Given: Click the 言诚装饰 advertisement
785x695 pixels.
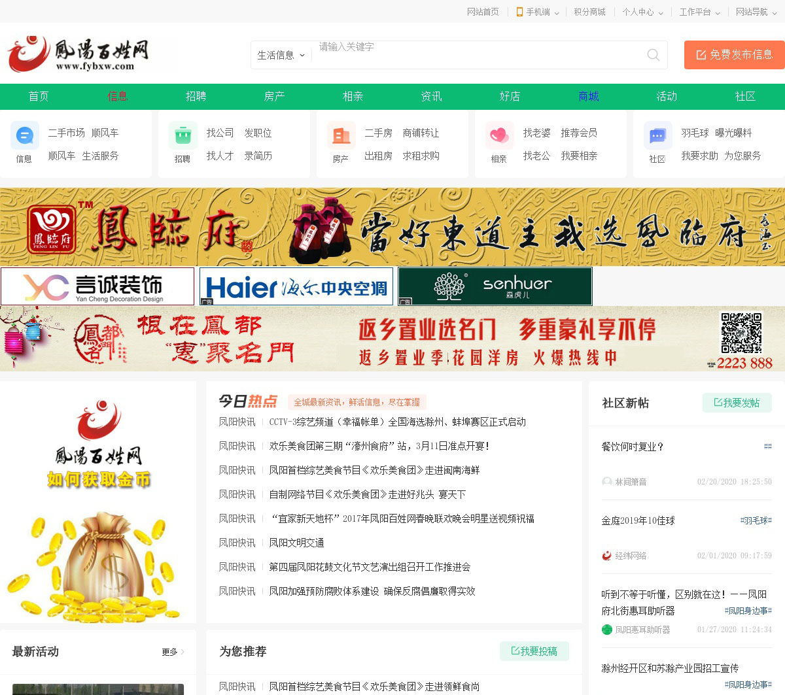Looking at the screenshot, I should [97, 286].
